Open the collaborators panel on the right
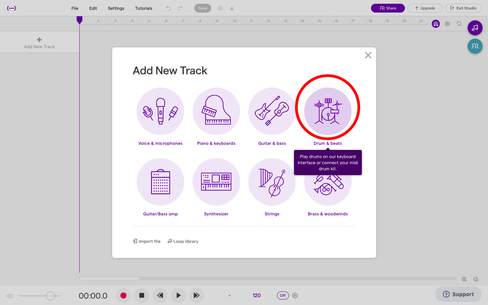488x305 pixels. pyautogui.click(x=475, y=46)
